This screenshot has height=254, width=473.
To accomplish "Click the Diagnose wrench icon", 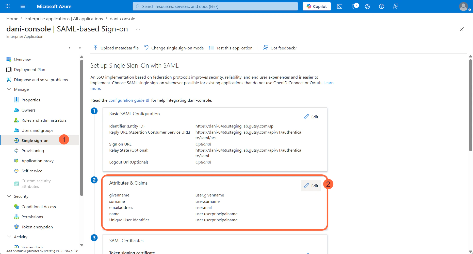I will coord(9,80).
